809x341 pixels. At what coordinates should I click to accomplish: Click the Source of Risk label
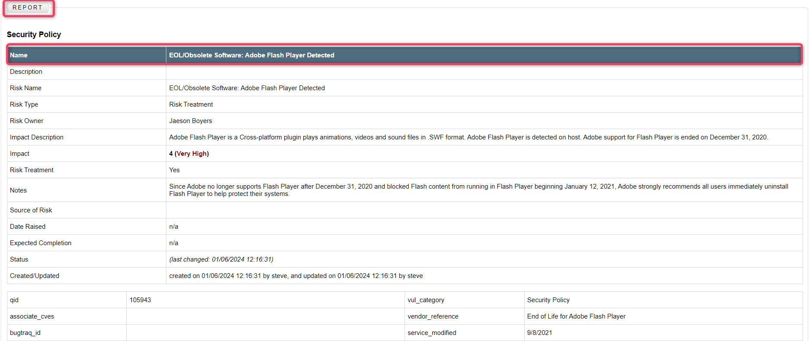tap(31, 210)
